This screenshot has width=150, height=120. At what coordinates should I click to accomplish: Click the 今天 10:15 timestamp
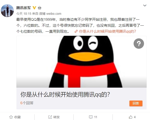pyautogui.click(x=24, y=14)
